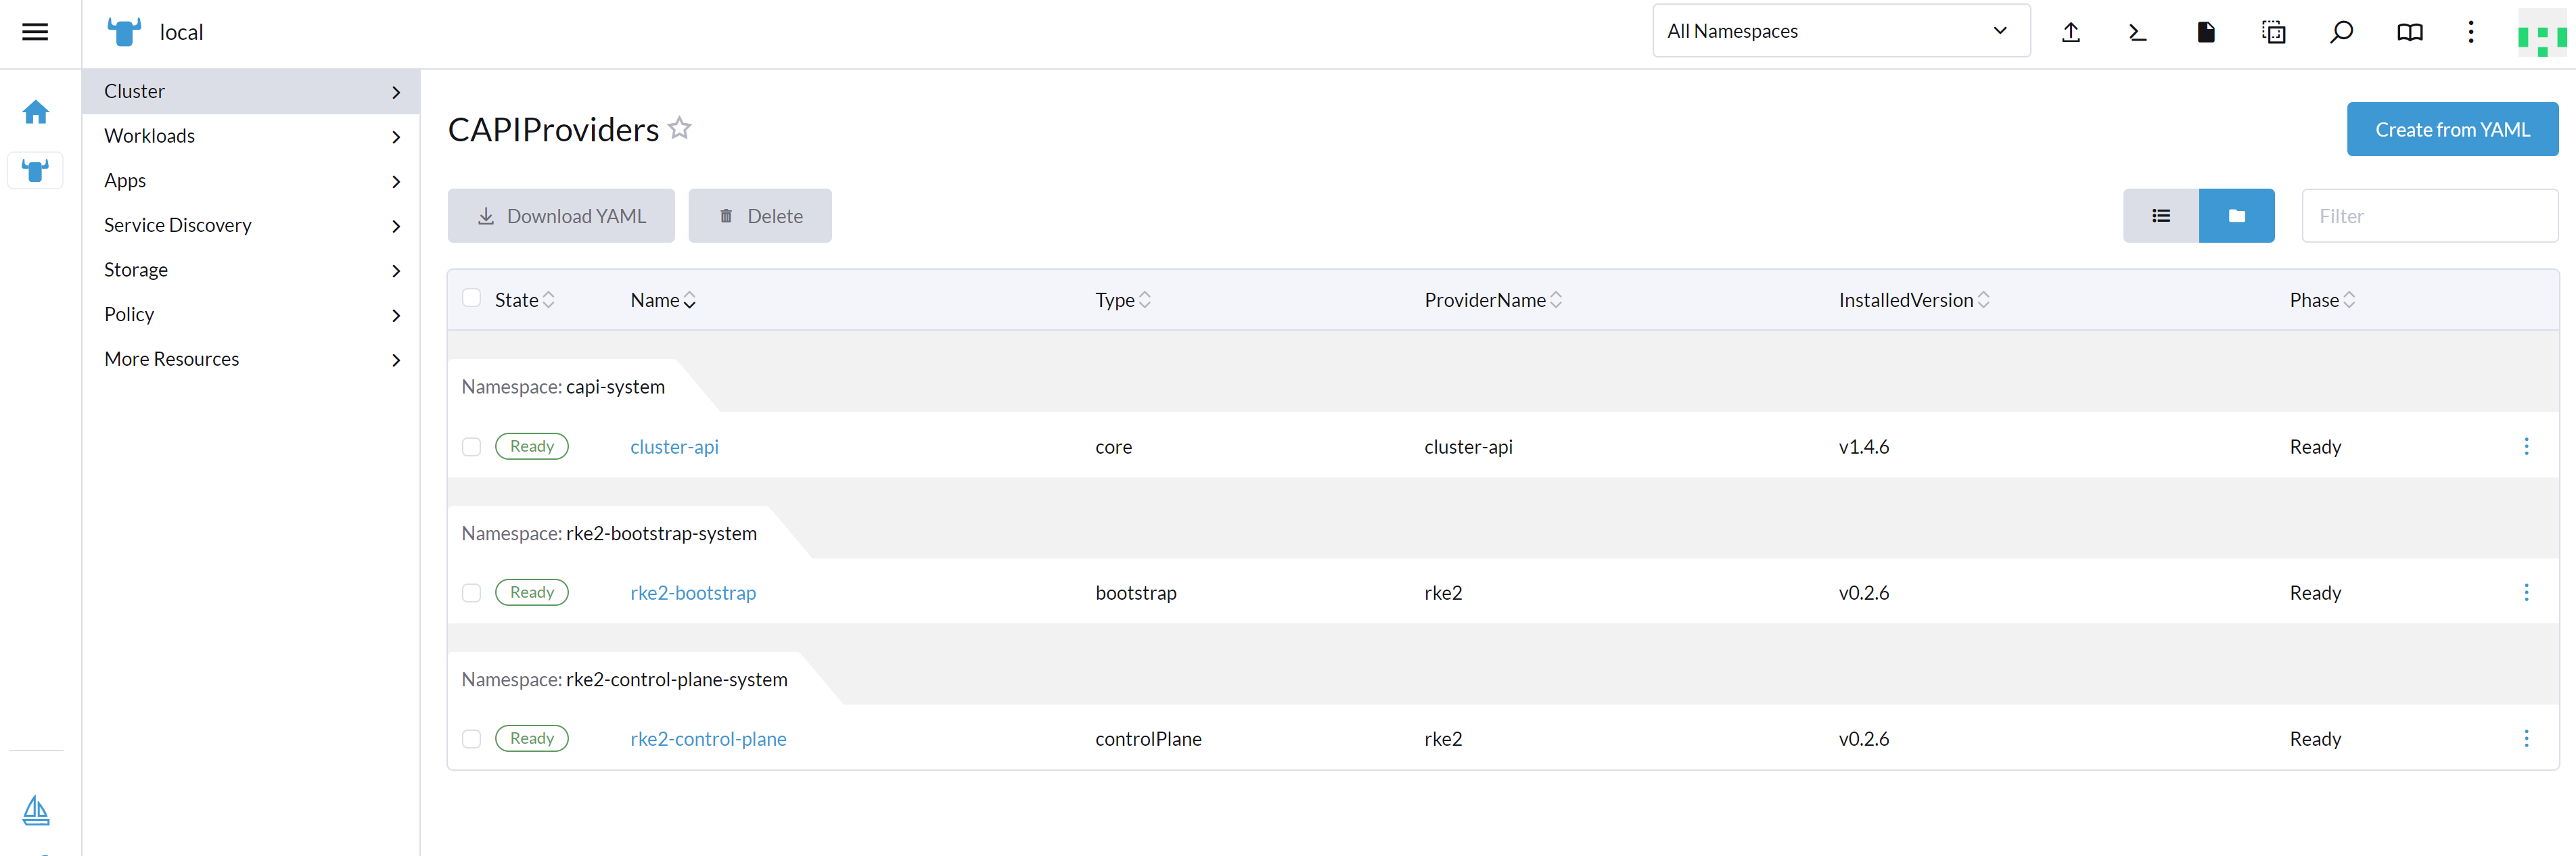
Task: Click the local cluster name in header
Action: tap(181, 32)
